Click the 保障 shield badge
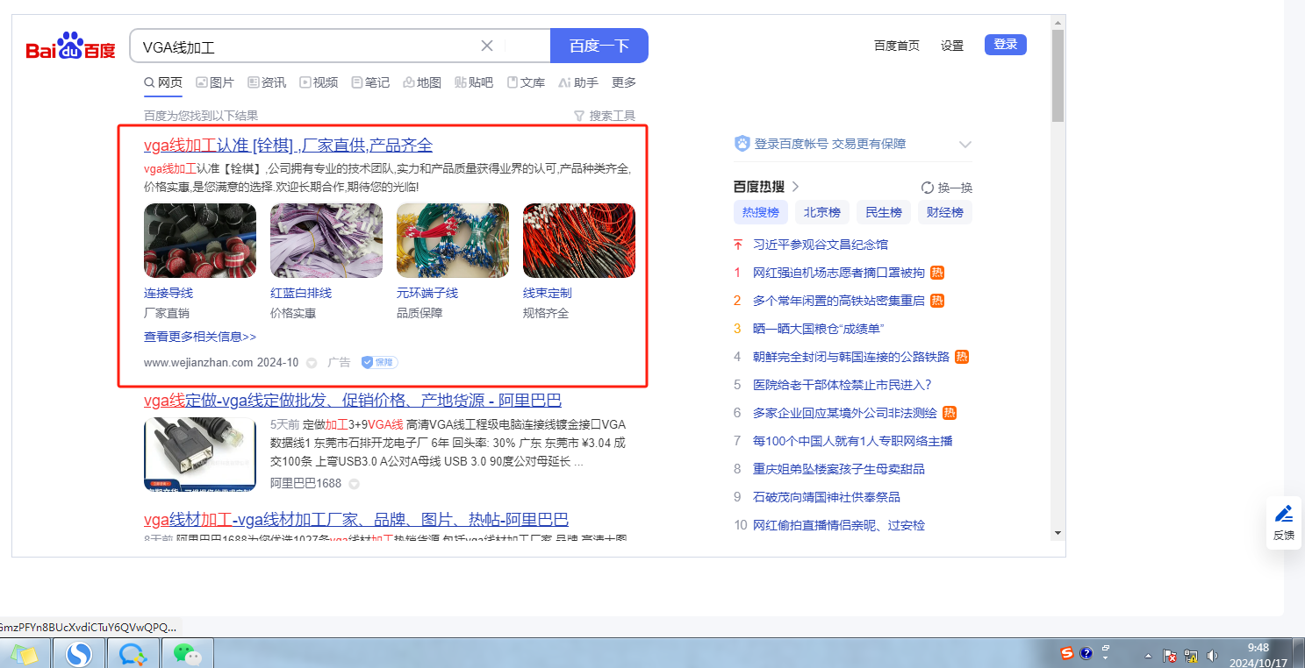Screen dimensions: 1305x668 (379, 362)
